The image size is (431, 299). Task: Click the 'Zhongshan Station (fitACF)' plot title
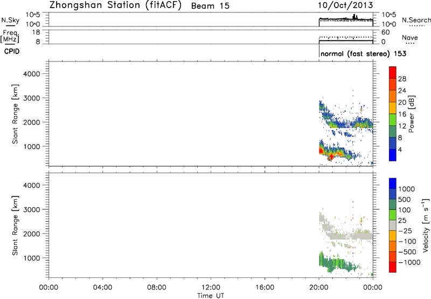point(115,5)
